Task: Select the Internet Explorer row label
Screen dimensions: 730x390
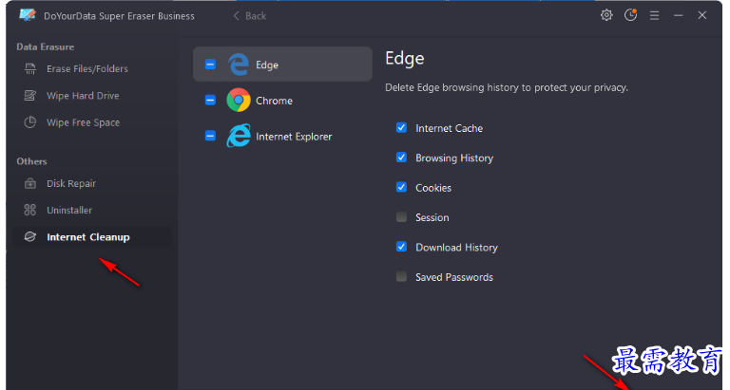Action: pos(294,137)
